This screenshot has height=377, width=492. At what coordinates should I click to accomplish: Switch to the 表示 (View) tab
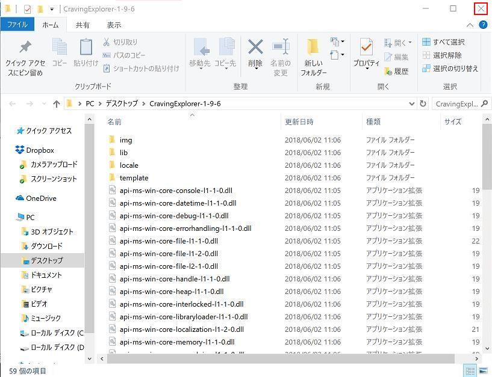tap(114, 25)
